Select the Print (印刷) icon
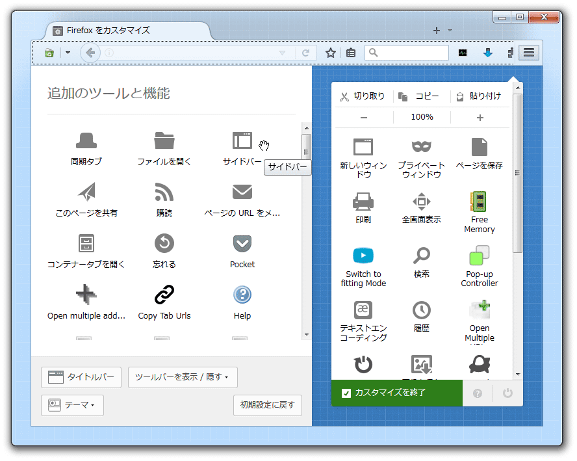The height and width of the screenshot is (461, 577). 363,202
